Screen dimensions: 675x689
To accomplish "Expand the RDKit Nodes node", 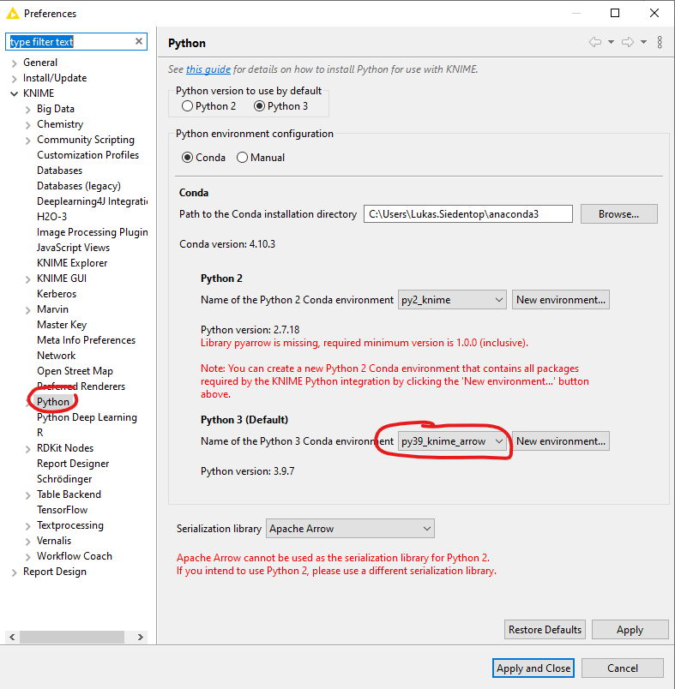I will coord(27,449).
